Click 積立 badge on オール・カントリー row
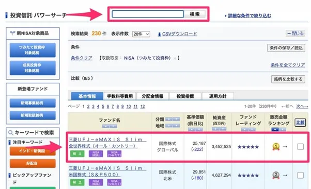This screenshot has width=311, height=189. [x=77, y=154]
